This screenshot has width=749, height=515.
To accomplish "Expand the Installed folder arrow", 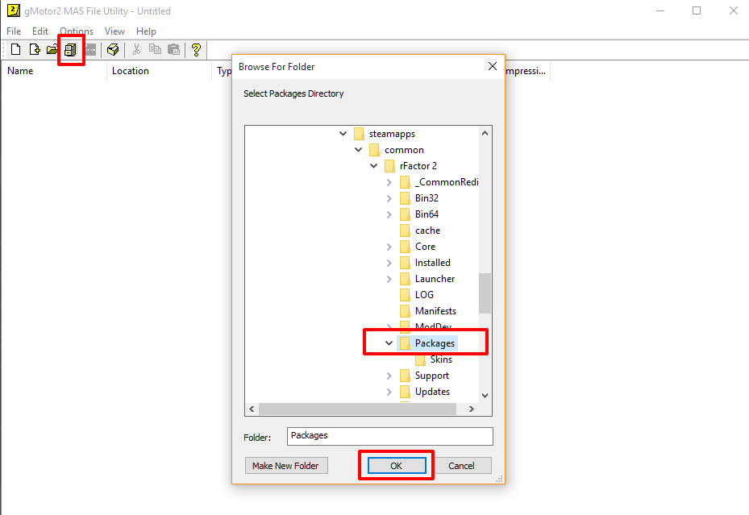I will tap(389, 263).
